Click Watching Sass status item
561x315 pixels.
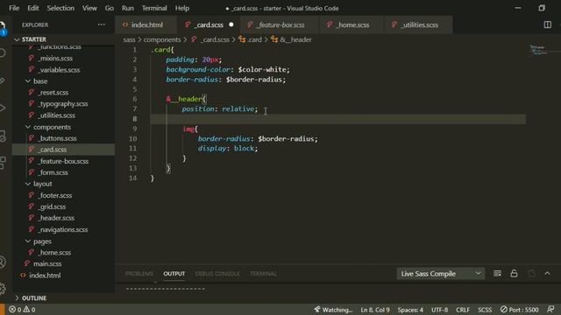coord(333,310)
